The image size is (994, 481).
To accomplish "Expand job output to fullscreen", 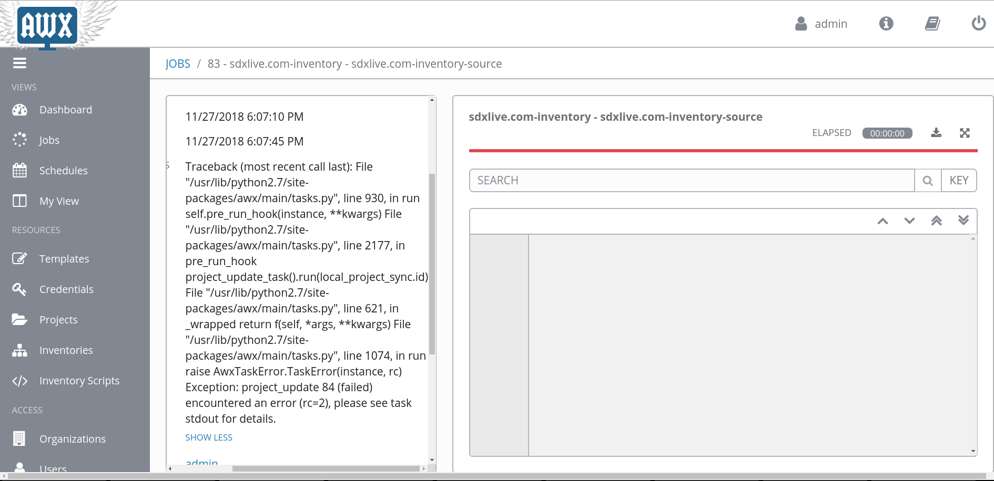I will point(965,133).
